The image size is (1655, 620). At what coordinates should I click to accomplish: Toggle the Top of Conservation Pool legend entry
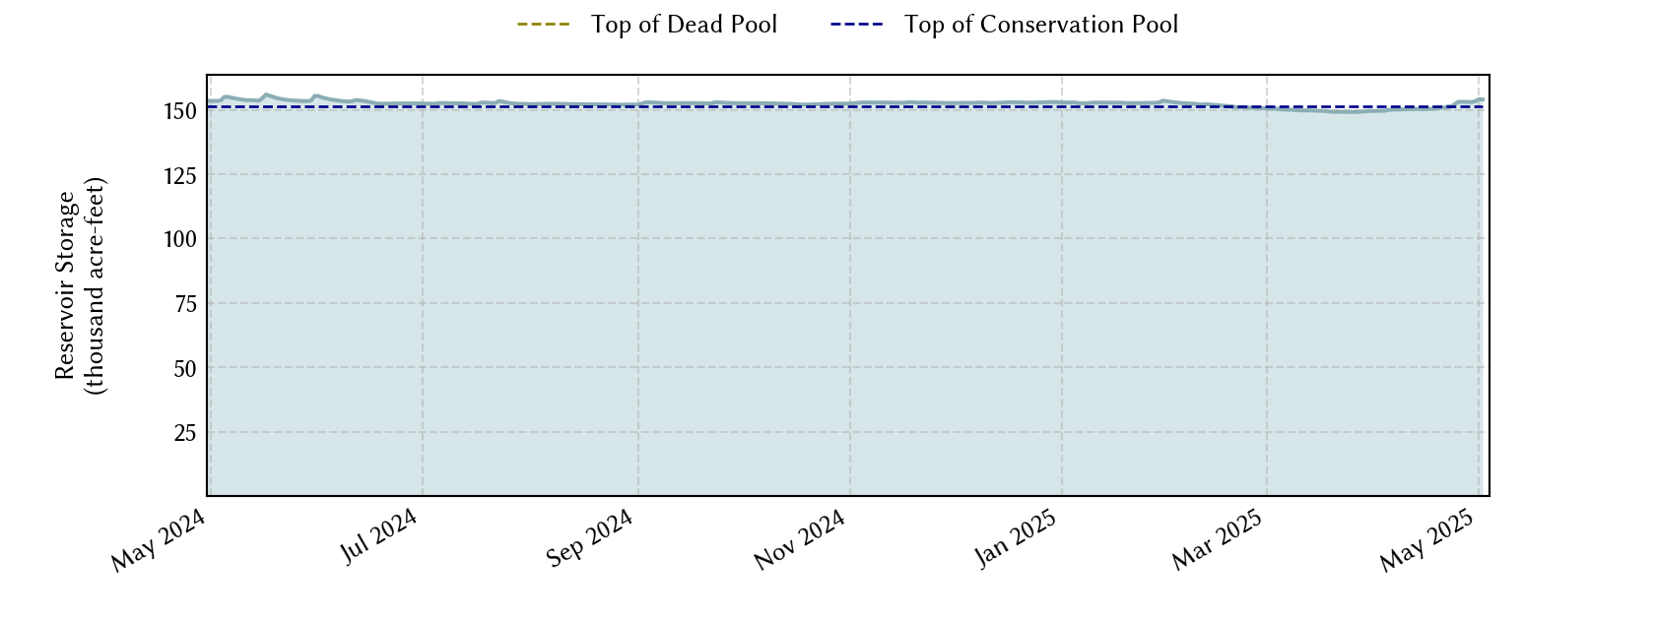pos(1004,25)
